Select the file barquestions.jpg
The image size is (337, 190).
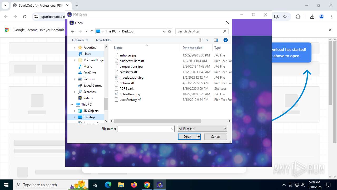131,66
